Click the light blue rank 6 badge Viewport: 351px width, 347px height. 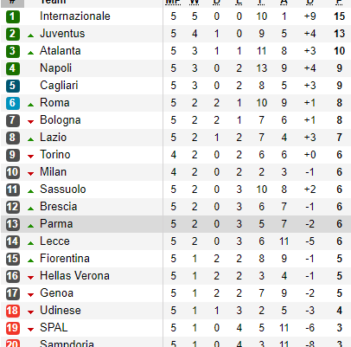[13, 103]
